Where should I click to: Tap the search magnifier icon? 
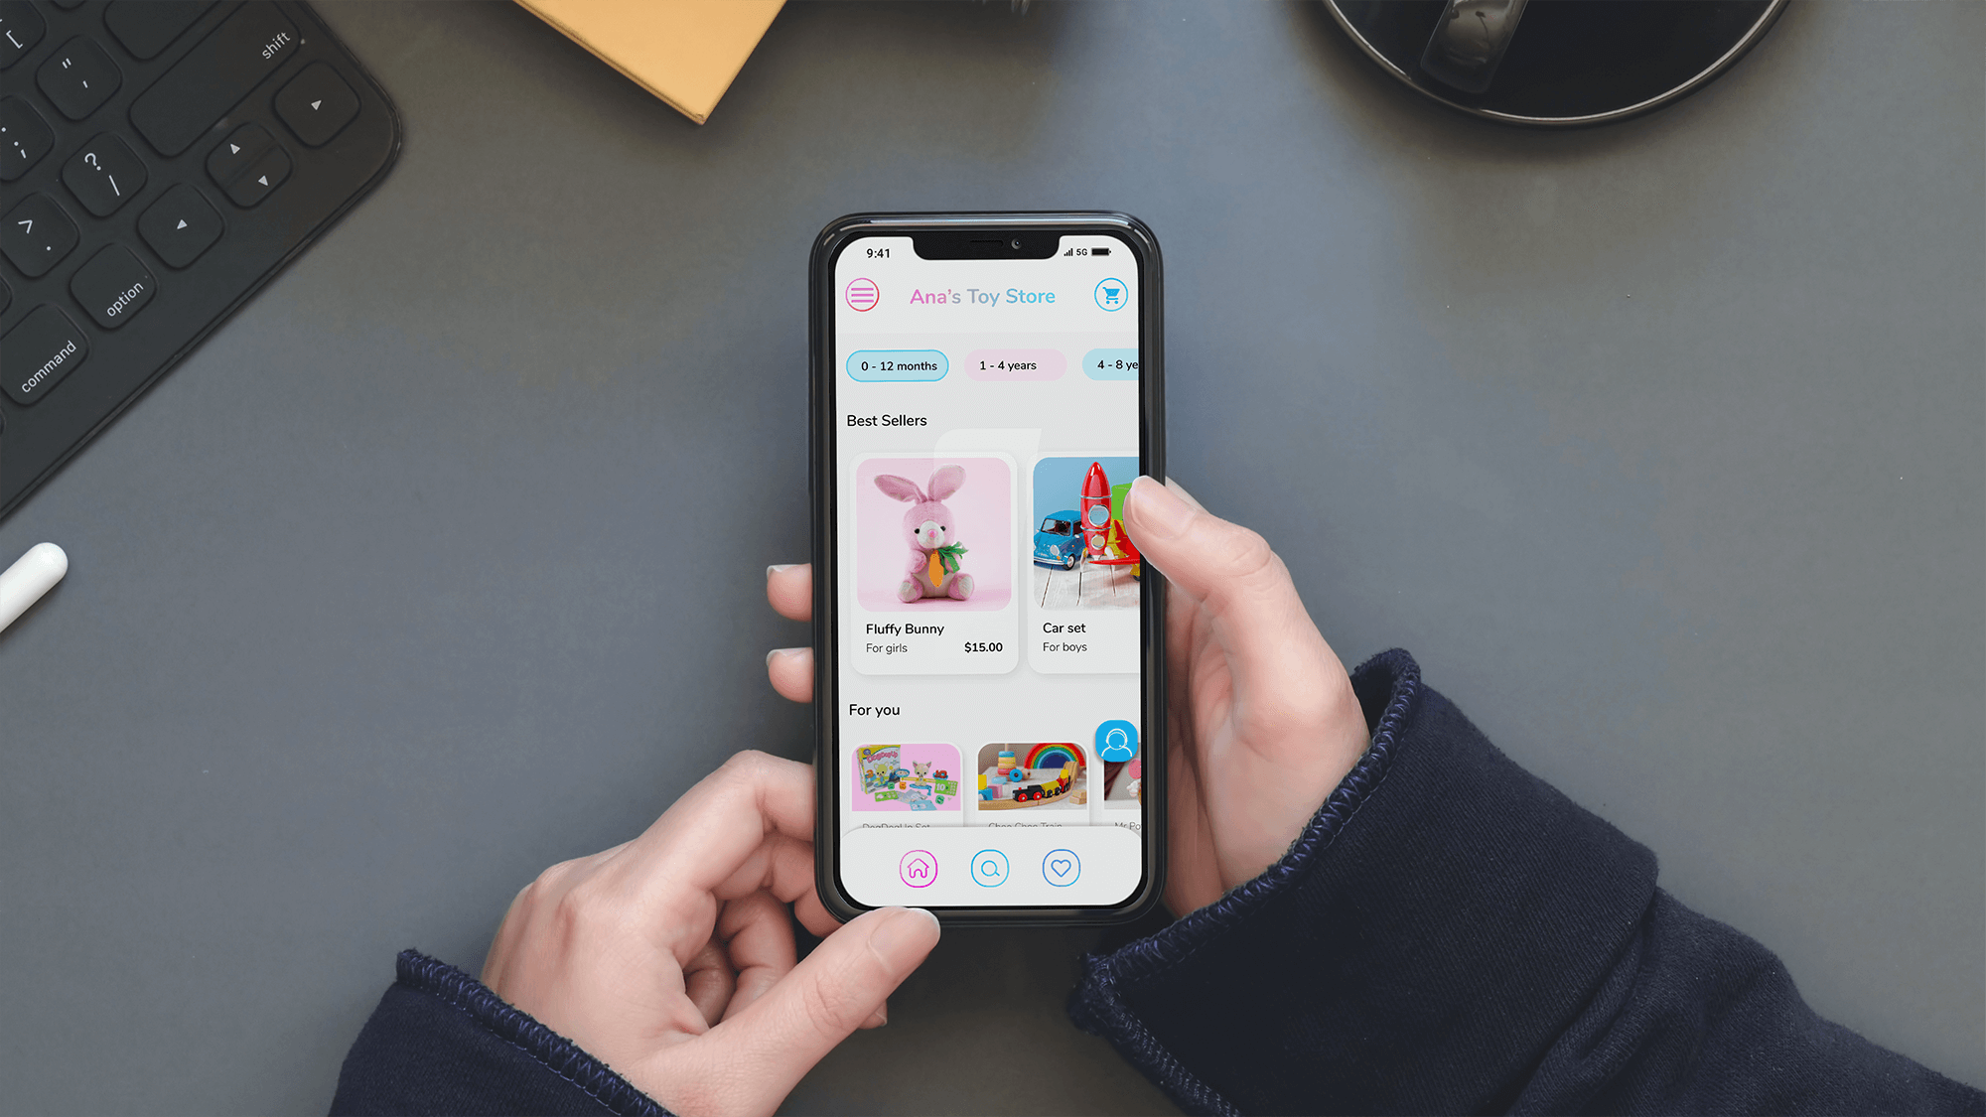tap(990, 868)
